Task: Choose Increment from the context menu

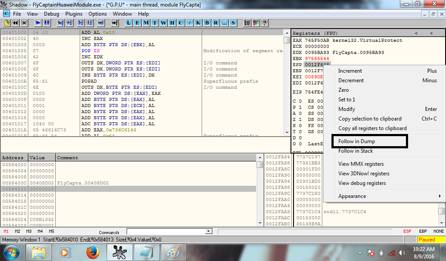Action: (384, 71)
